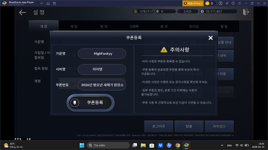
Task: Switch to the 오디오 settings tab
Action: click(x=194, y=26)
